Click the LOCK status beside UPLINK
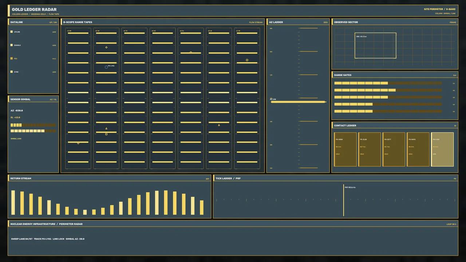This screenshot has height=262, width=466. 54,32
